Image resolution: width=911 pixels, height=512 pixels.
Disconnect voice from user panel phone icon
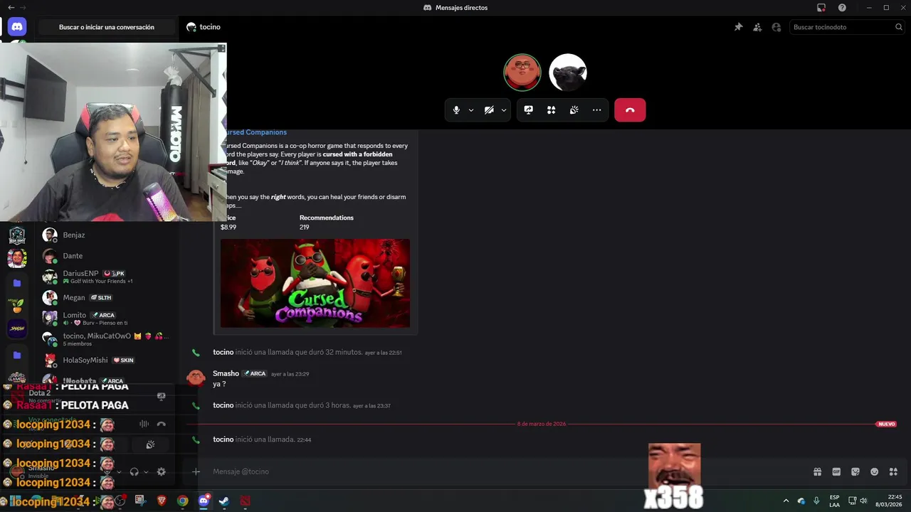tap(161, 424)
